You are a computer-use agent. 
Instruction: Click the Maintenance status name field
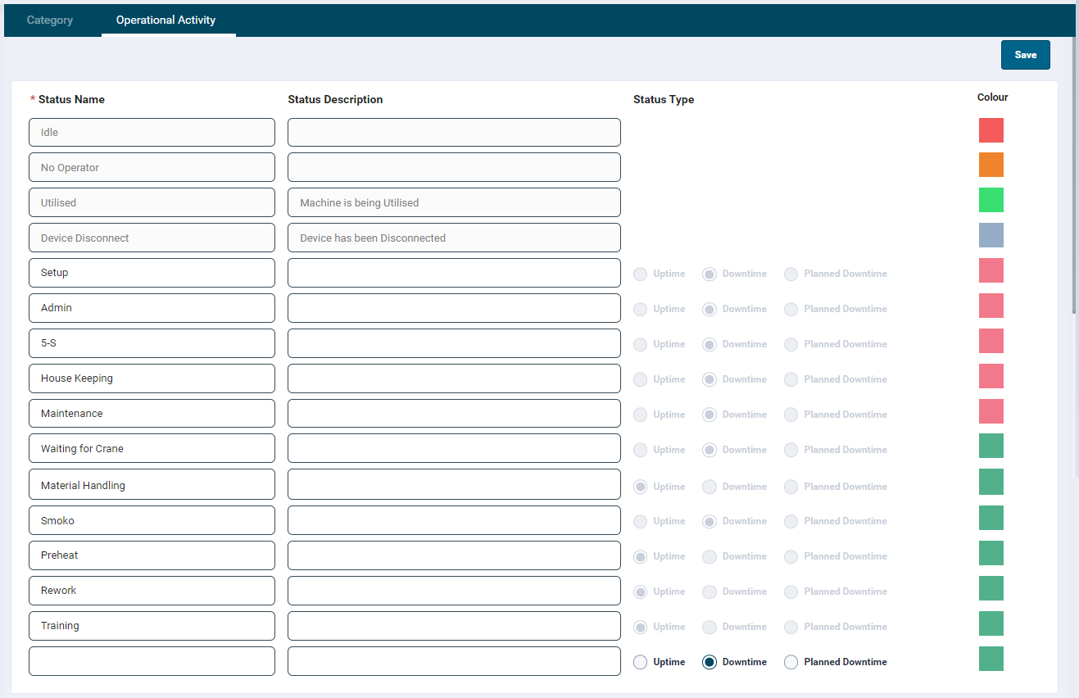coord(152,414)
